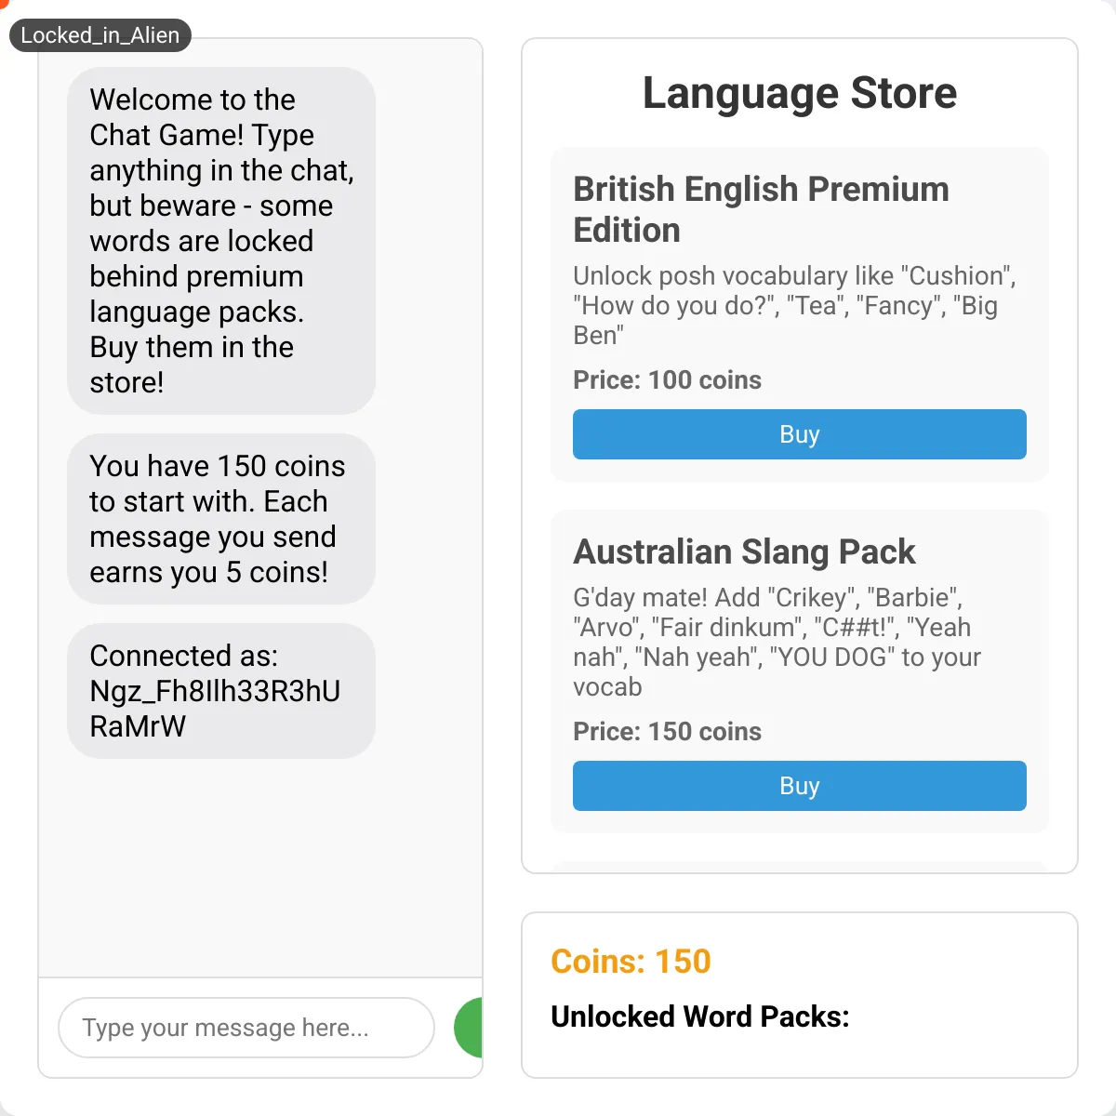Select the Language Store heading
Screen dimensions: 1116x1116
(x=800, y=93)
